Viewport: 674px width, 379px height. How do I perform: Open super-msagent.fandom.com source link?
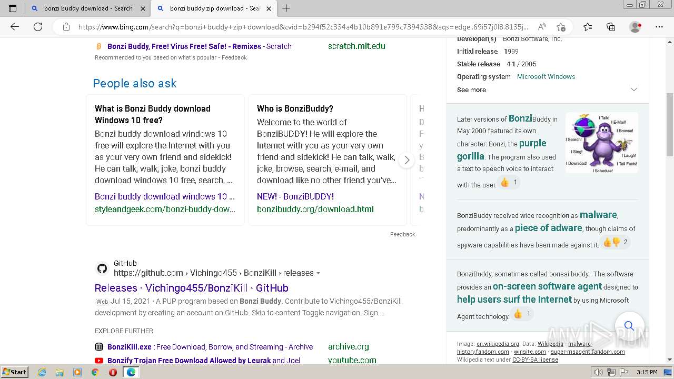[x=588, y=352]
